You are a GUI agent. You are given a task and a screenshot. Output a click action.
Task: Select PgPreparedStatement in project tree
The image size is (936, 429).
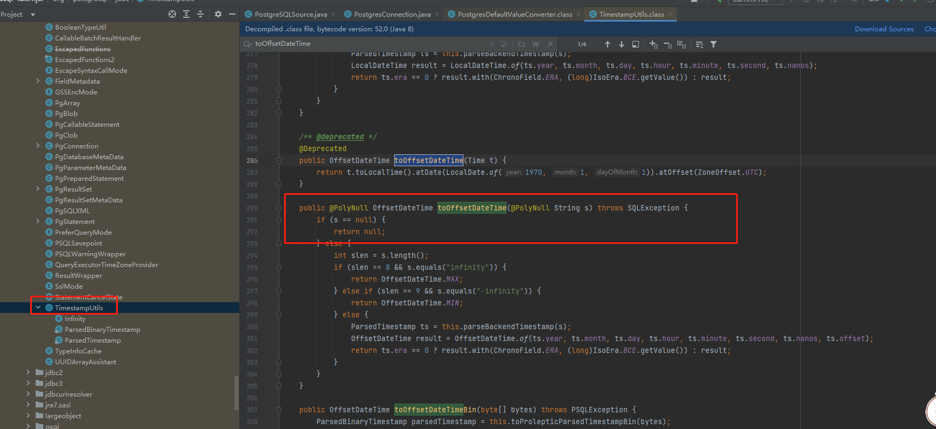89,178
